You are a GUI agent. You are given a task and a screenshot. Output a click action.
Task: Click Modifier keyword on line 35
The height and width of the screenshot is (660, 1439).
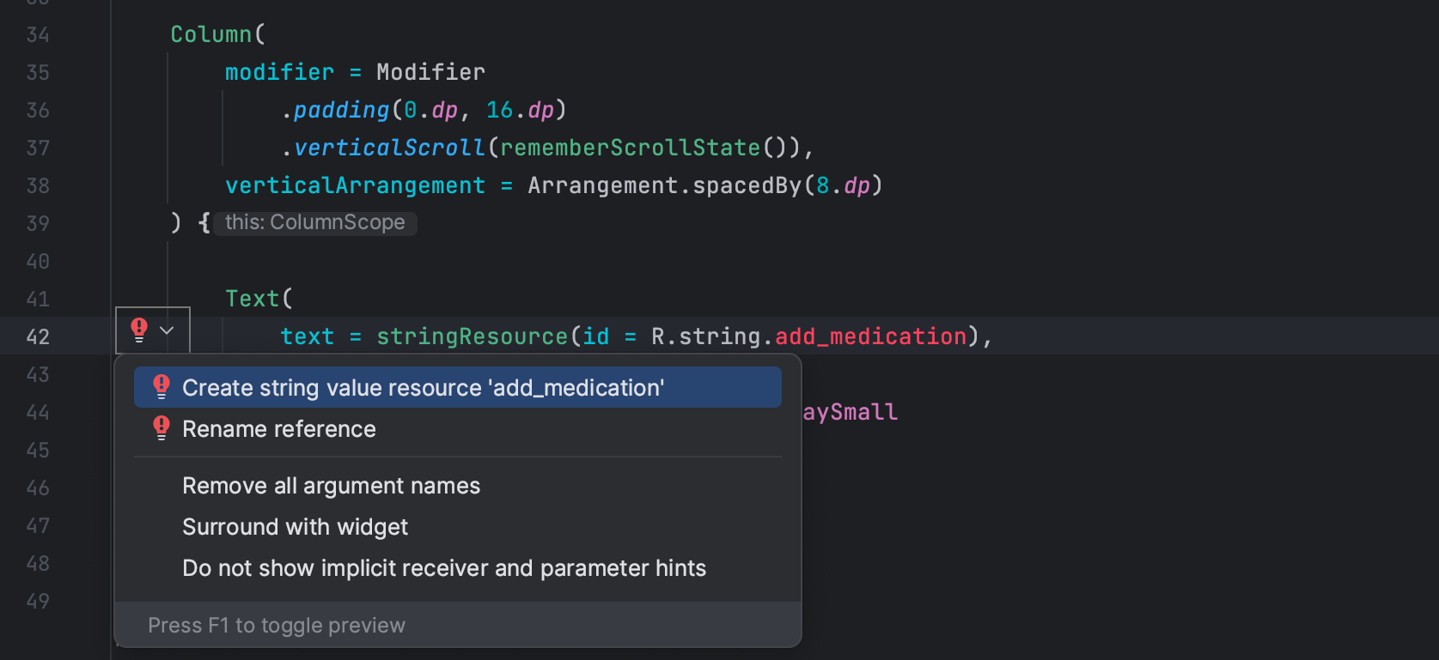(x=430, y=72)
